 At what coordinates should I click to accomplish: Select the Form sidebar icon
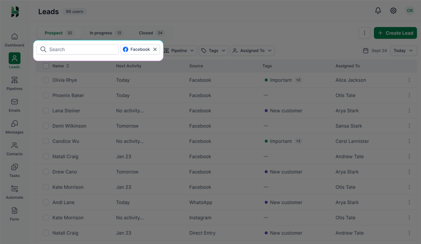click(x=14, y=213)
